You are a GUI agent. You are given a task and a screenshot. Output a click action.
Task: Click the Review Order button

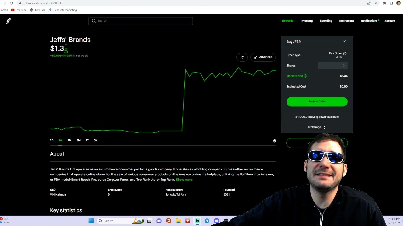(317, 102)
